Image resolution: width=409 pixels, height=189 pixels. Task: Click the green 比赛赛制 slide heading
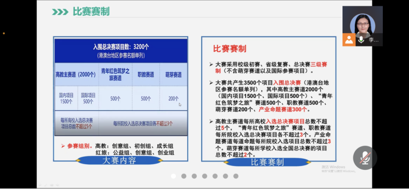91,11
